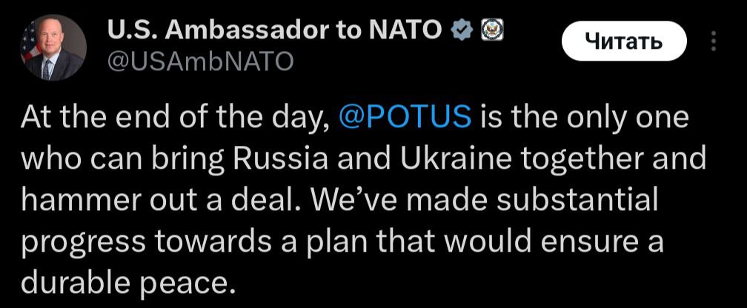Open the three-dot more options menu
This screenshot has height=308, width=747.
coord(714,41)
